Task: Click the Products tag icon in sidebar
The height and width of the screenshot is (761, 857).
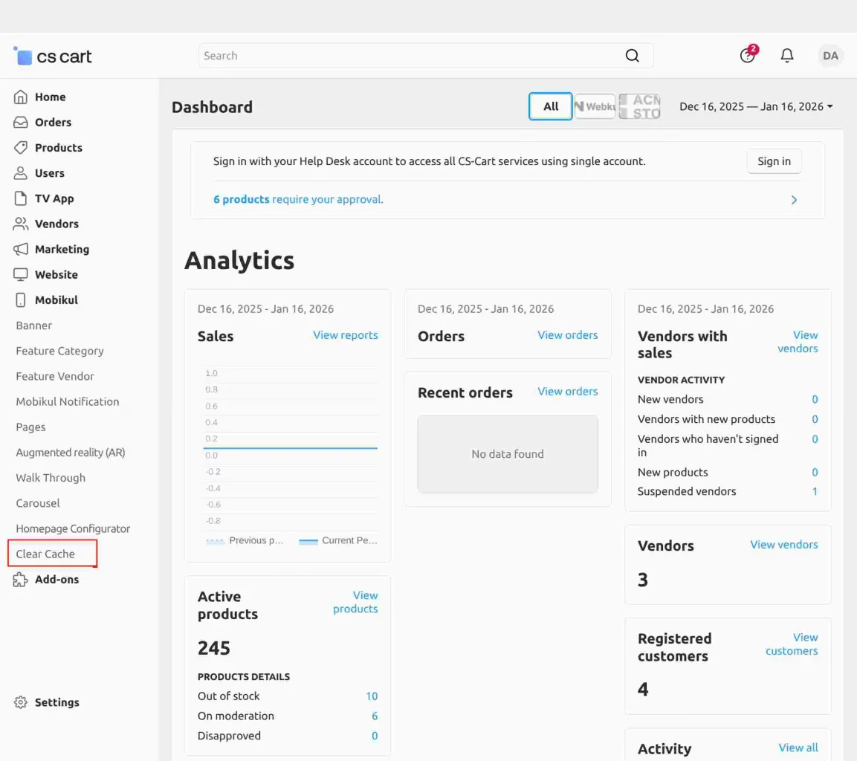Action: tap(21, 147)
